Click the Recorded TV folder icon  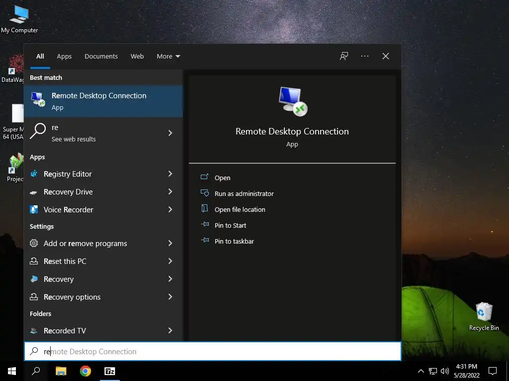pos(34,331)
